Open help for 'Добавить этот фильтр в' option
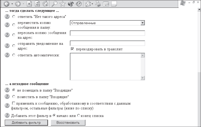201x127 pixels. point(7,115)
